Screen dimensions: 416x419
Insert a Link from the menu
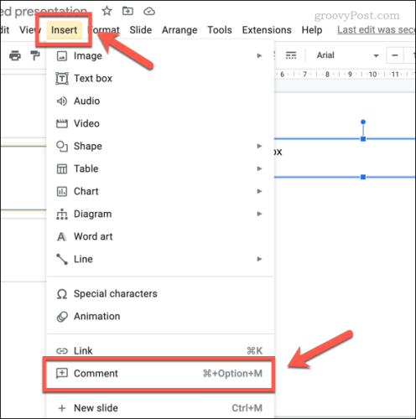pyautogui.click(x=160, y=350)
